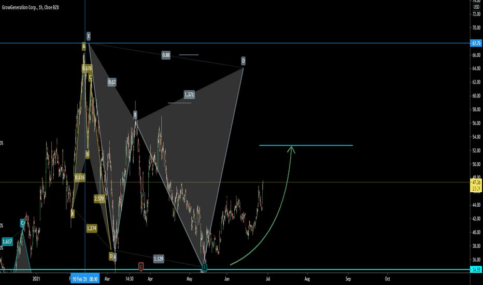Click the yellow B pattern point label
The image size is (483, 285).
[x=88, y=154]
